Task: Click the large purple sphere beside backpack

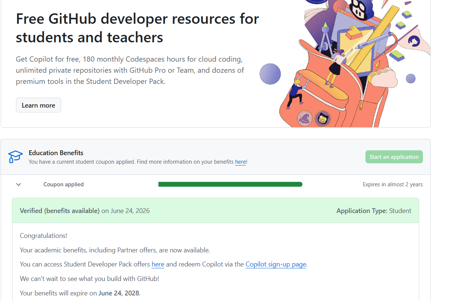Action: [270, 74]
